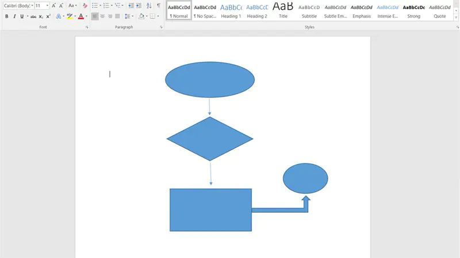The image size is (460, 258).
Task: Select the small circle shape
Action: [305, 178]
